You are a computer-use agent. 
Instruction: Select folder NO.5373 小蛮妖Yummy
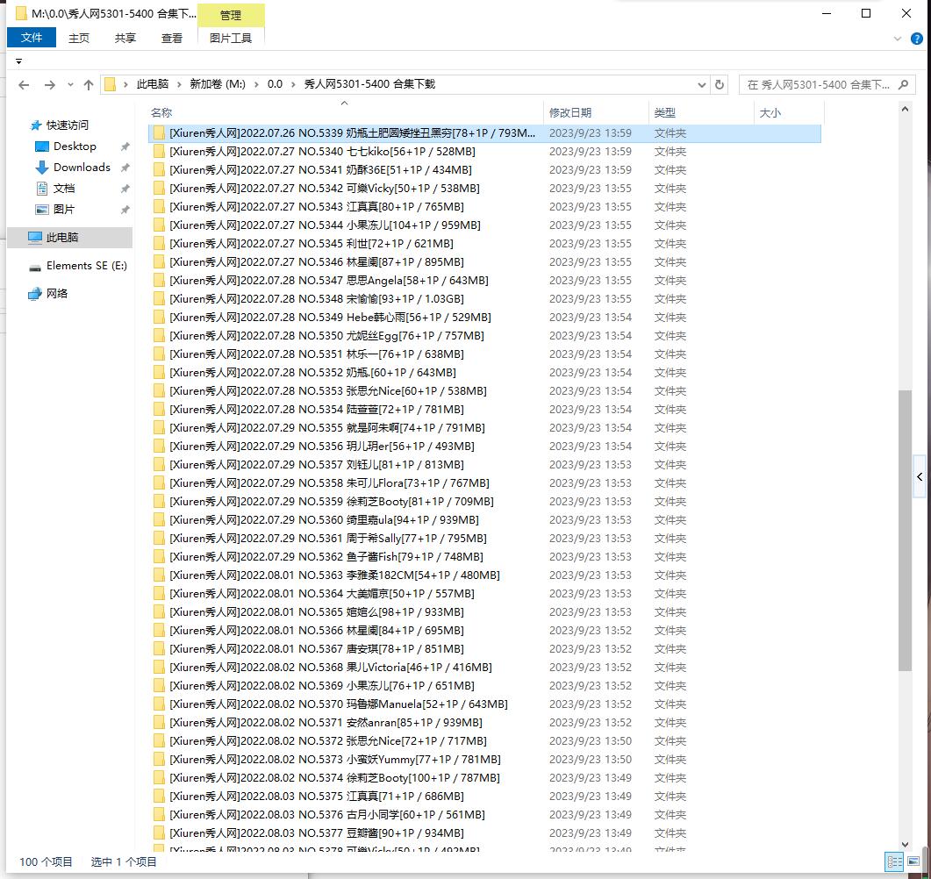[335, 759]
